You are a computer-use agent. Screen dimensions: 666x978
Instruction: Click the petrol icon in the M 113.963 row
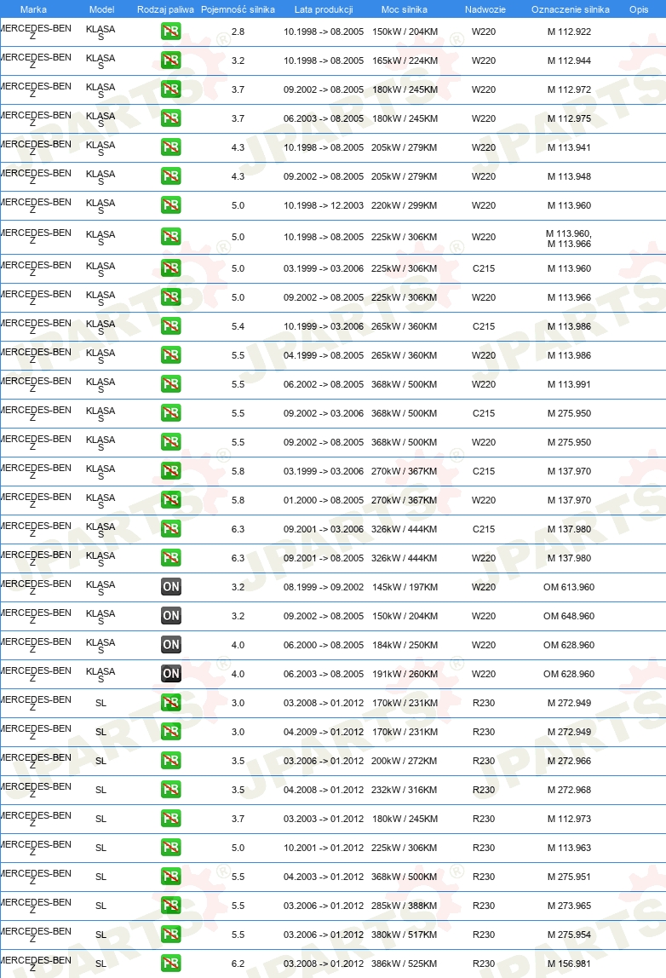point(171,848)
